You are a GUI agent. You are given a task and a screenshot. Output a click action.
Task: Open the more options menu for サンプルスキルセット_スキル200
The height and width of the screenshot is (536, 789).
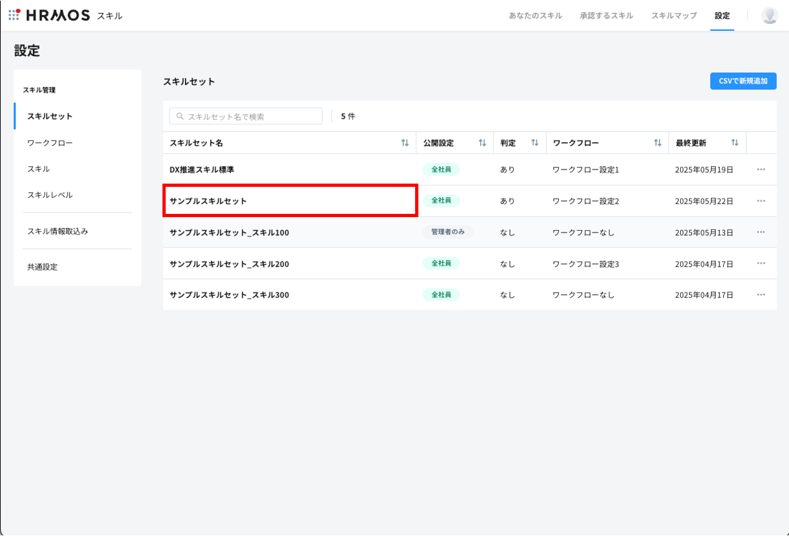point(761,263)
